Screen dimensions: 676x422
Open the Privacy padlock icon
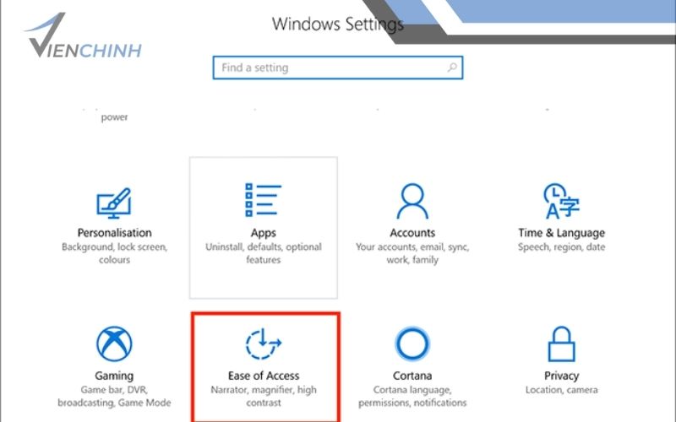click(x=561, y=344)
